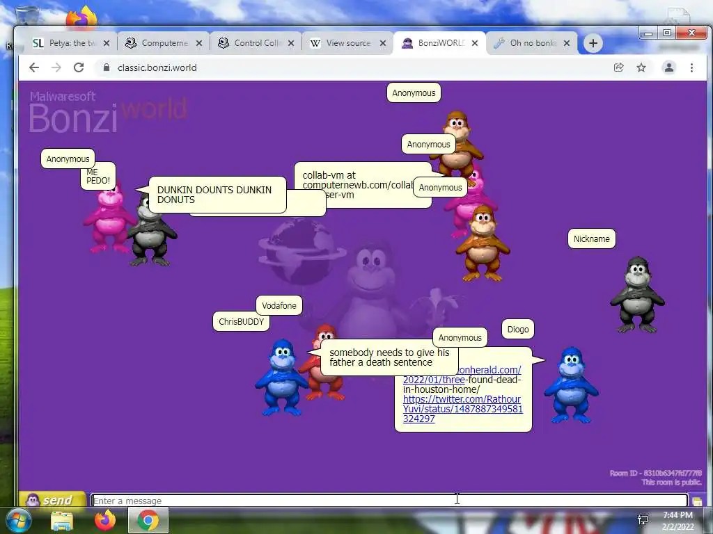
Task: Click the browser forward arrow
Action: pyautogui.click(x=56, y=67)
